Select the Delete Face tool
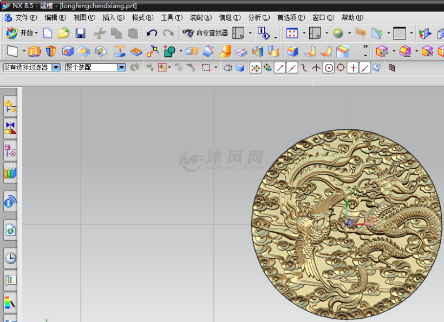Screen dimensions: 444x322 point(427,51)
